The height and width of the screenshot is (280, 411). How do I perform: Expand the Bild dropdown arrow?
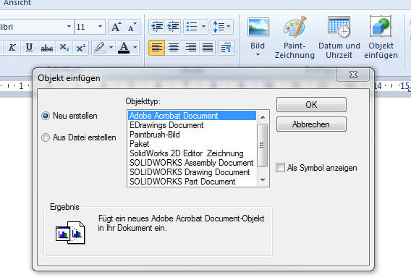pyautogui.click(x=258, y=54)
